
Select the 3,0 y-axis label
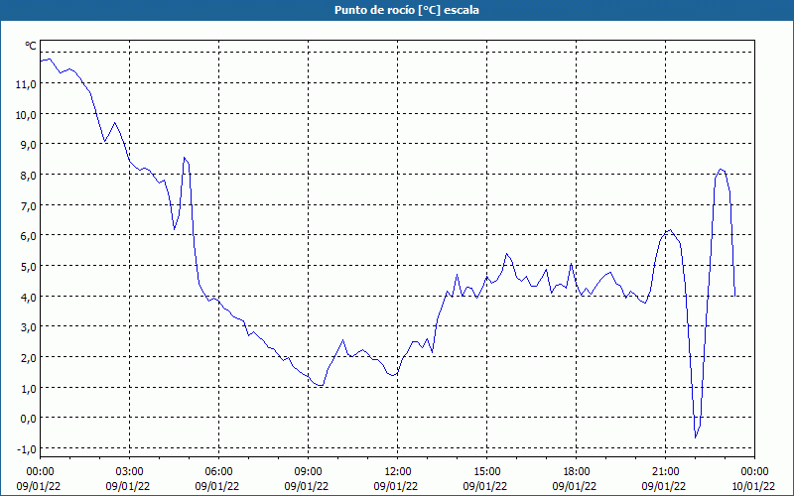[x=29, y=327]
